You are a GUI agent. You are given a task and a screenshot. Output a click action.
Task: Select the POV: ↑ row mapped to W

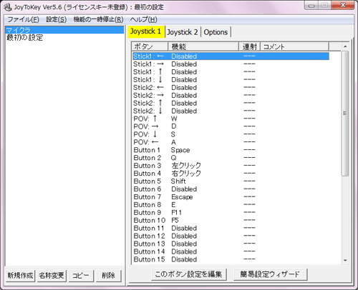231,119
